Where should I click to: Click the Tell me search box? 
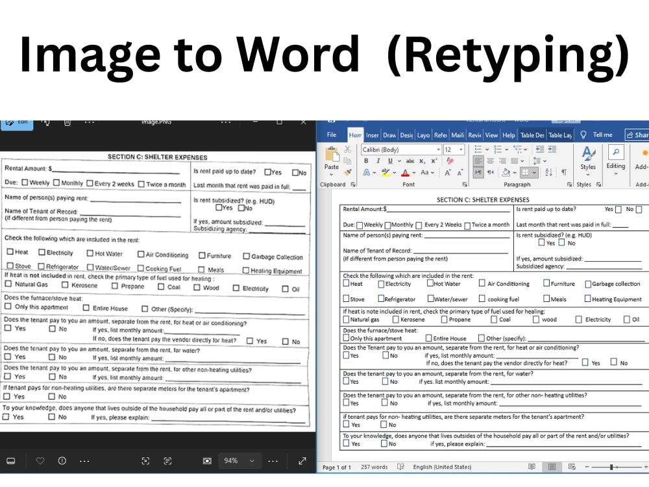tap(596, 134)
